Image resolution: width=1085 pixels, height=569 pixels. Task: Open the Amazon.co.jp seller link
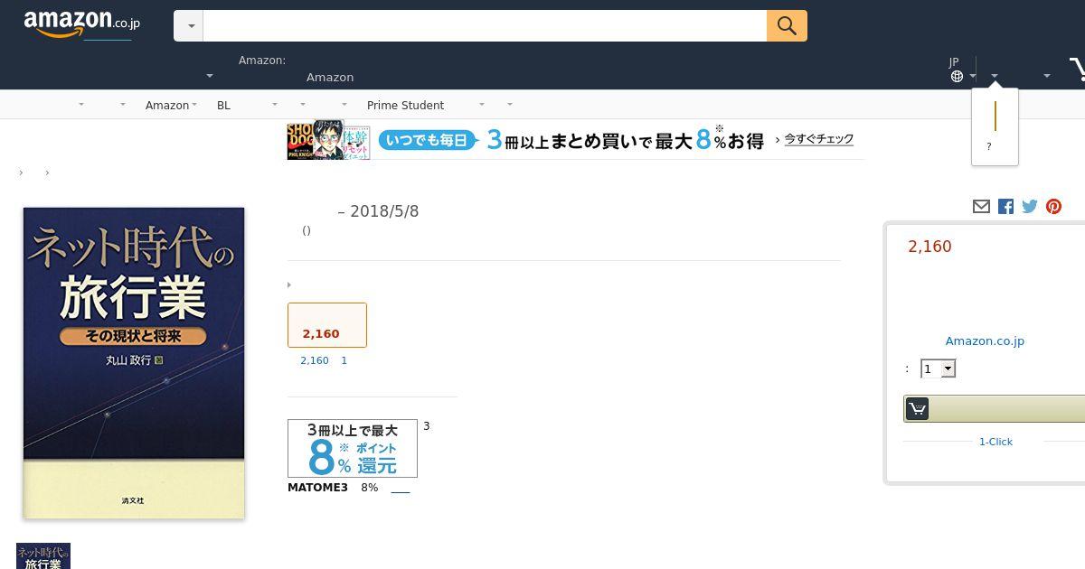pyautogui.click(x=985, y=340)
